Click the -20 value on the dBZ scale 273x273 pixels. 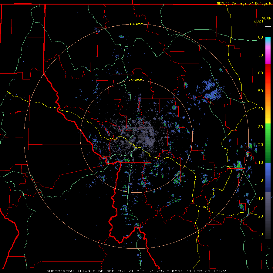coord(259,216)
